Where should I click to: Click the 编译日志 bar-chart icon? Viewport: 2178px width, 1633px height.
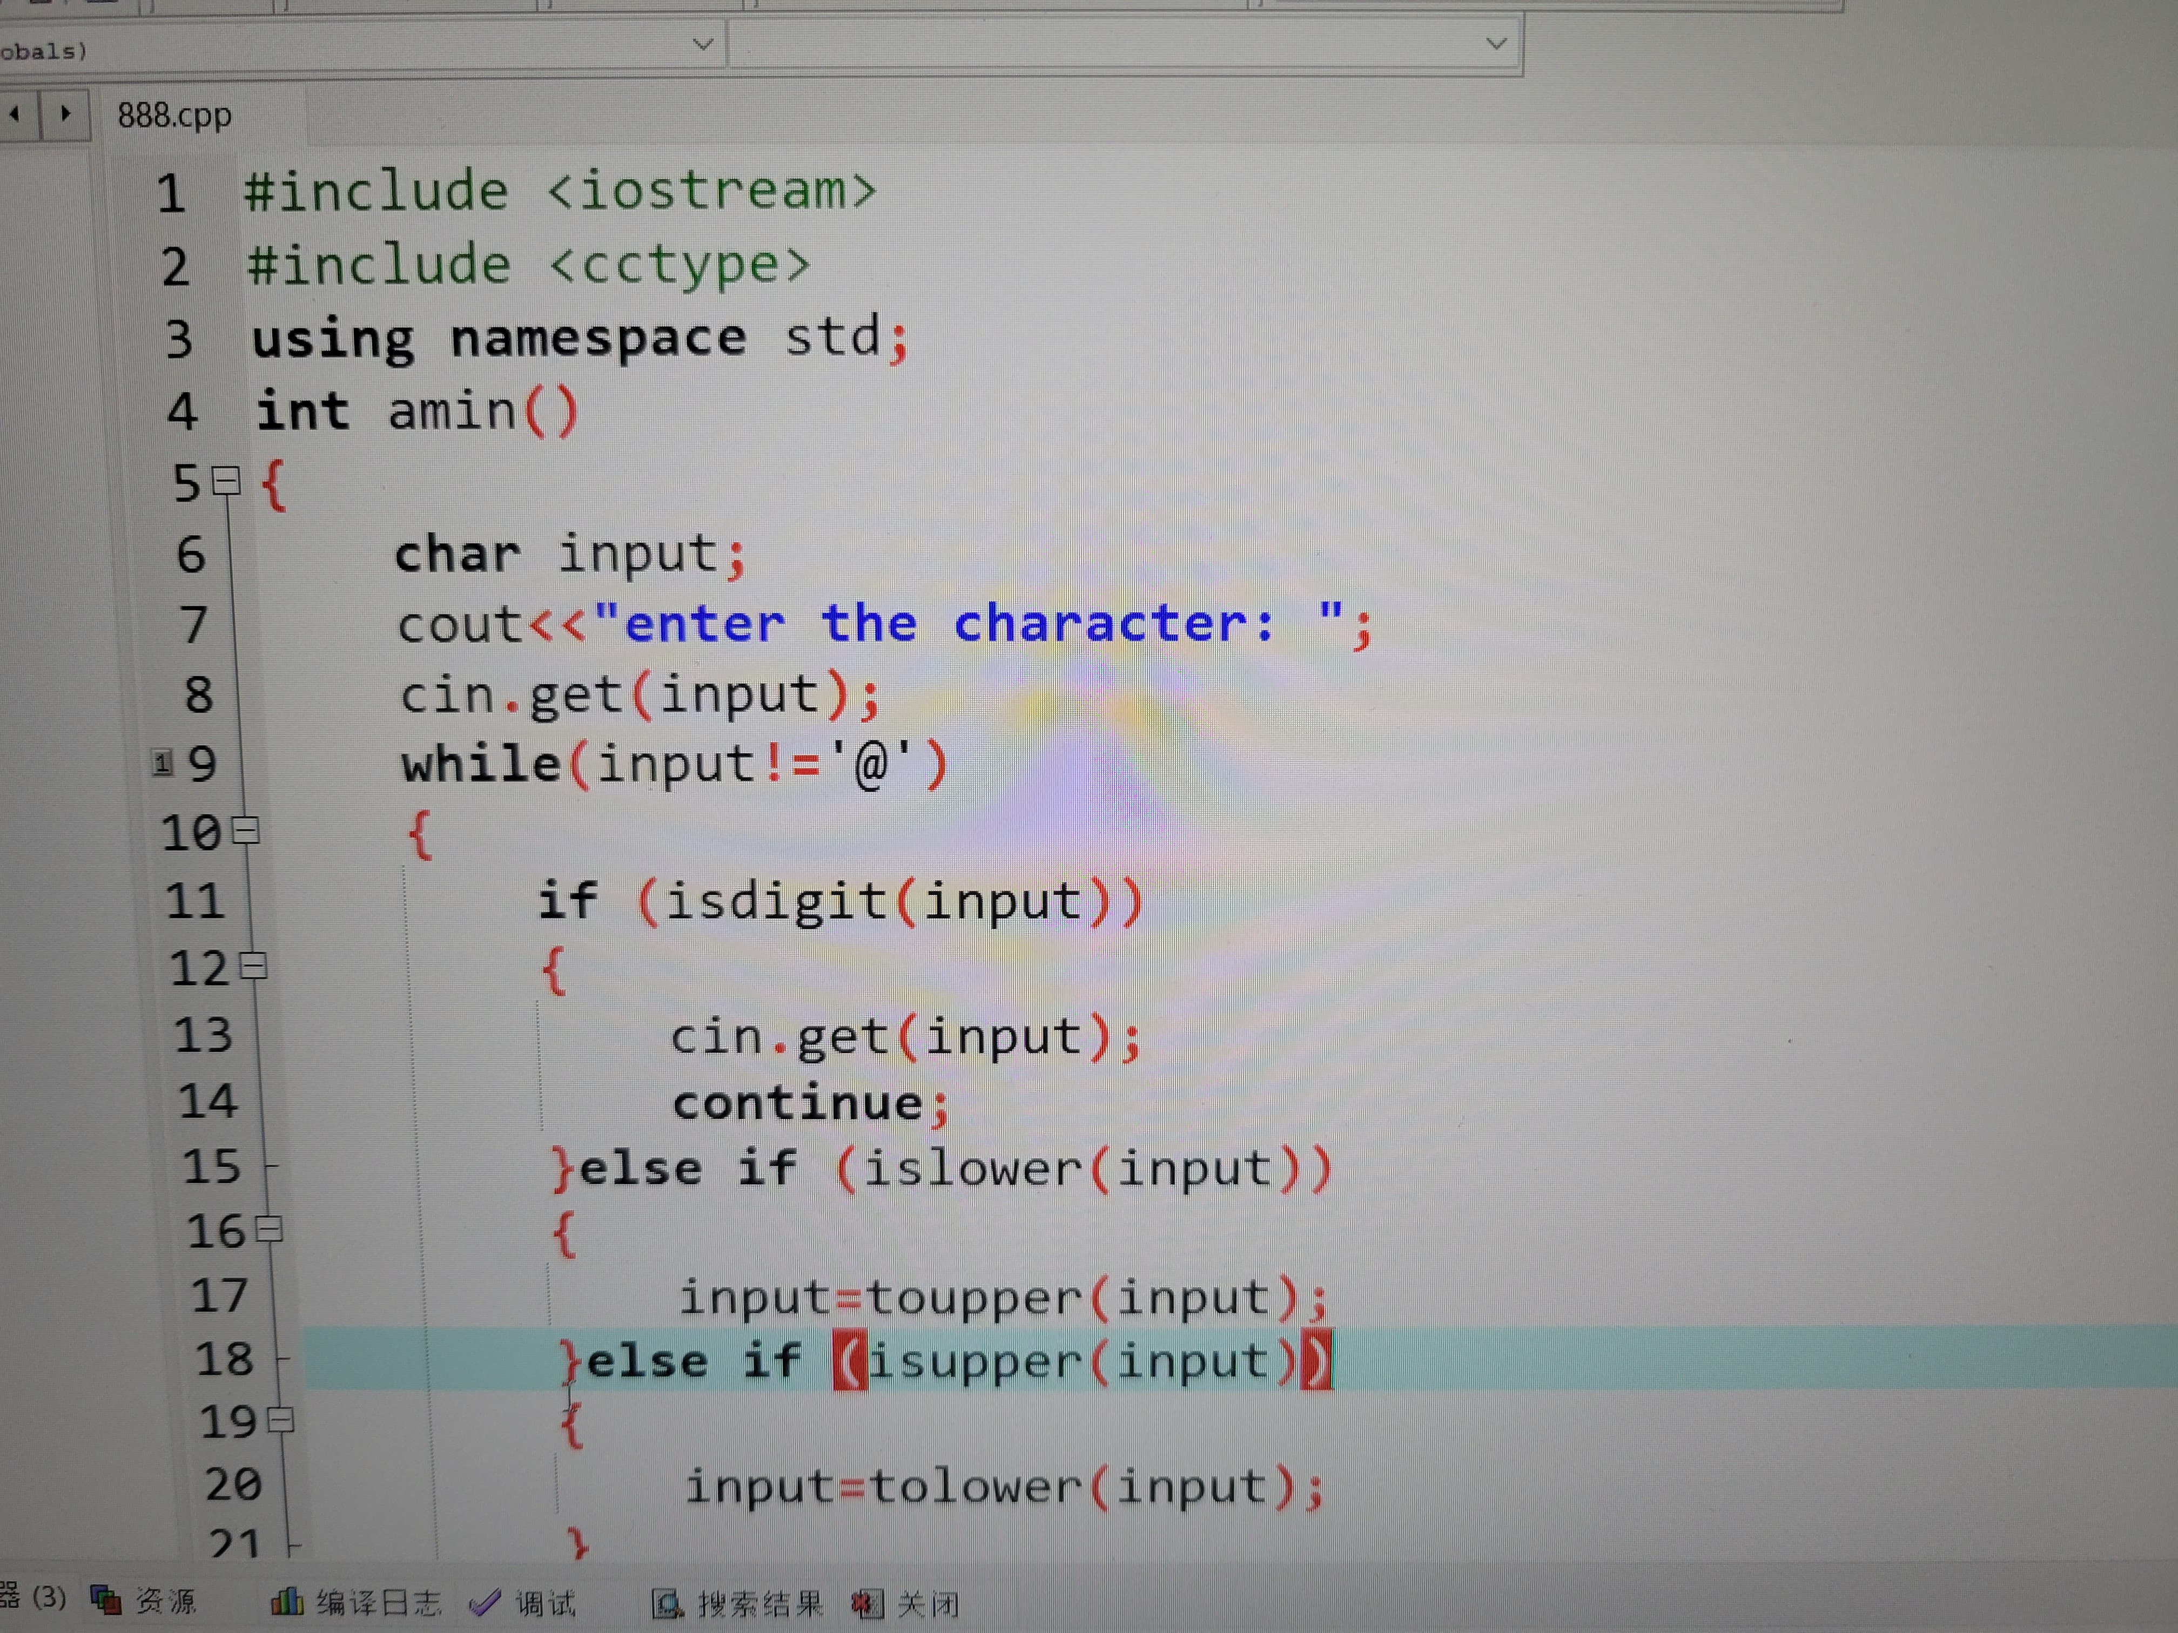click(286, 1602)
